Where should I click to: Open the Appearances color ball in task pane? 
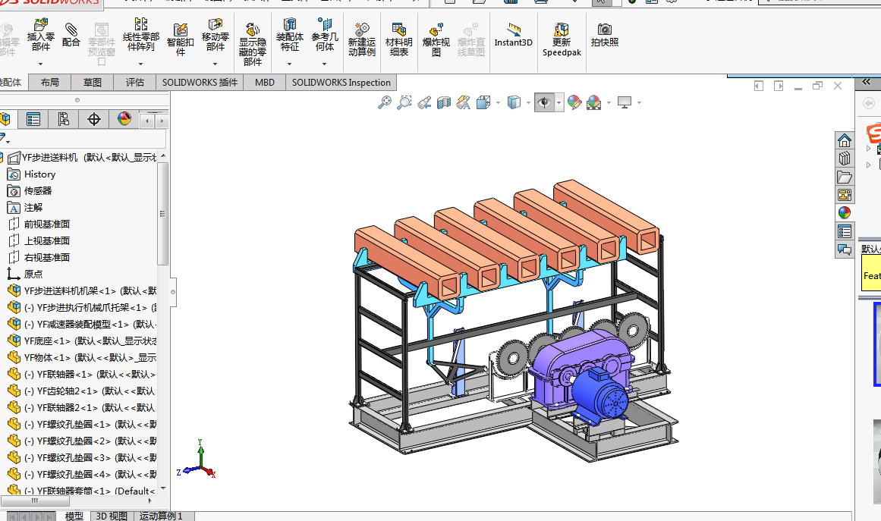click(845, 213)
